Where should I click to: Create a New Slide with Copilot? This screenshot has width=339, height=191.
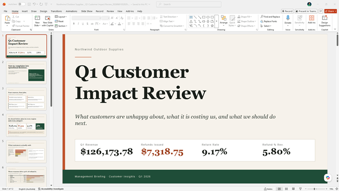coord(47,21)
